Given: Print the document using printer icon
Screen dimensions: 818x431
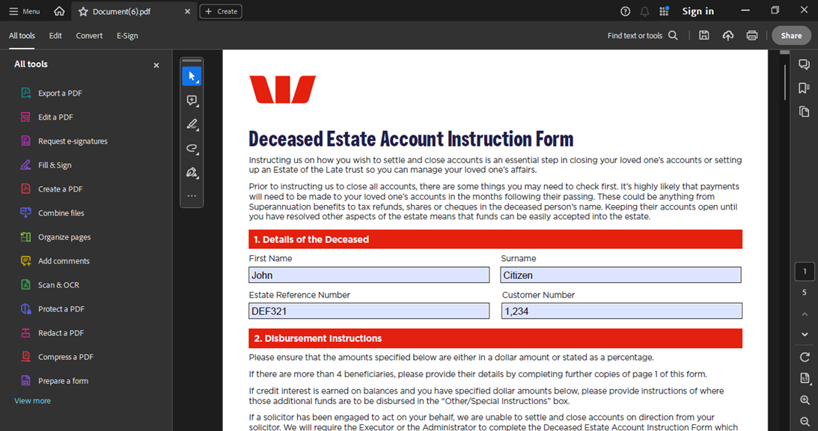Looking at the screenshot, I should coord(752,35).
